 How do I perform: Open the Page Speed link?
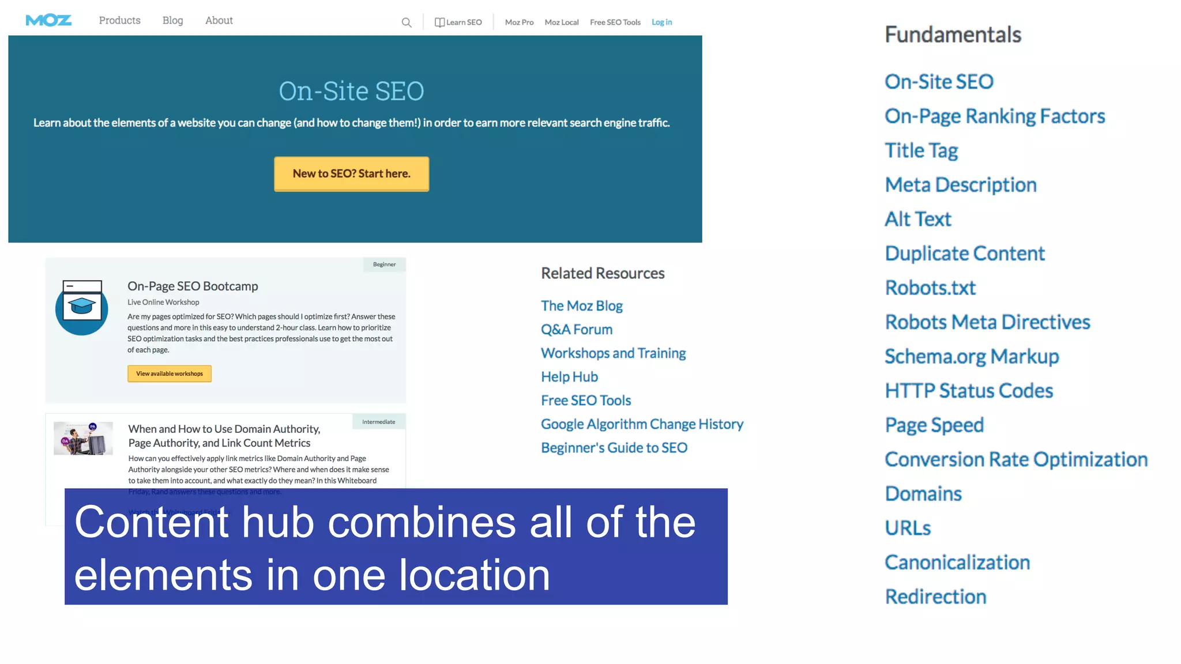(934, 425)
